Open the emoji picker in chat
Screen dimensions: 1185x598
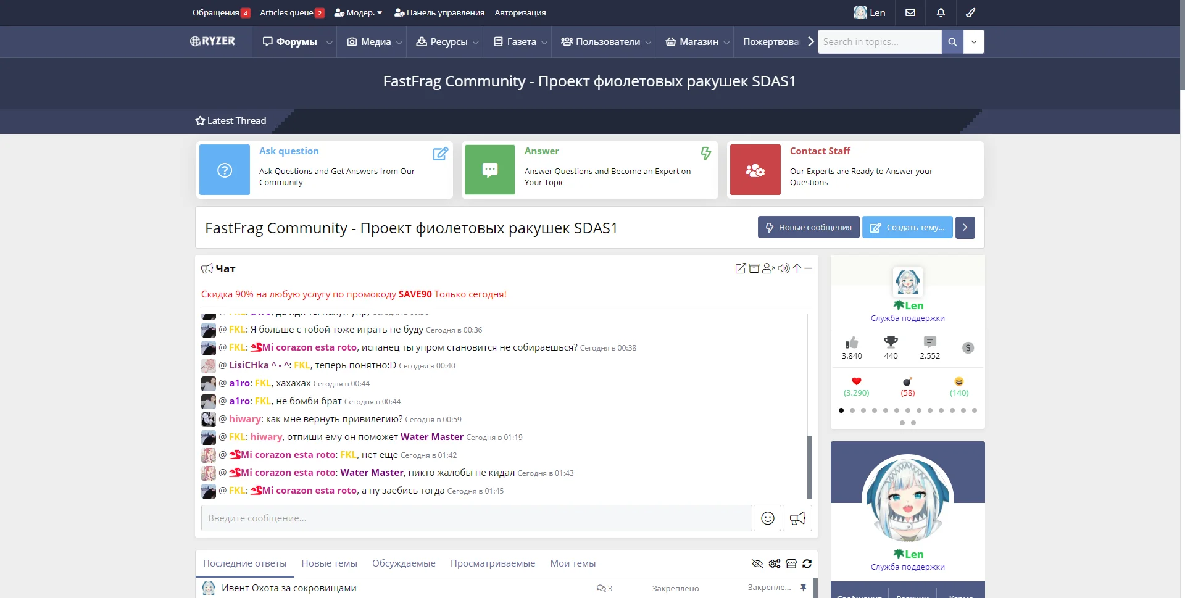pyautogui.click(x=767, y=518)
